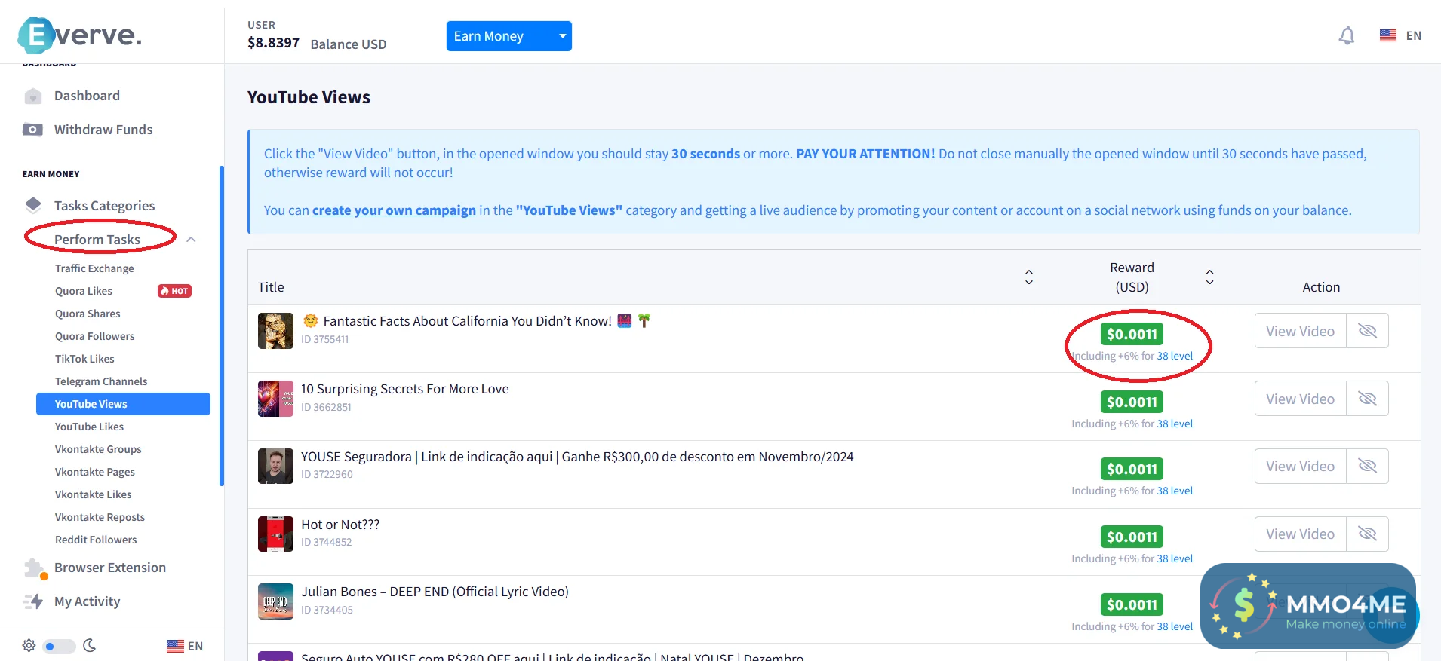The width and height of the screenshot is (1441, 661).
Task: Open the Earn Money dropdown
Action: pyautogui.click(x=508, y=36)
